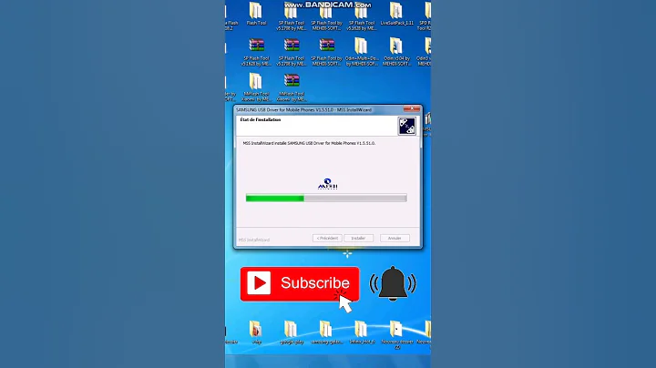This screenshot has height=368, width=656.
Task: Open the SP Flash Tool v5.1708 folder icon
Action: click(292, 16)
